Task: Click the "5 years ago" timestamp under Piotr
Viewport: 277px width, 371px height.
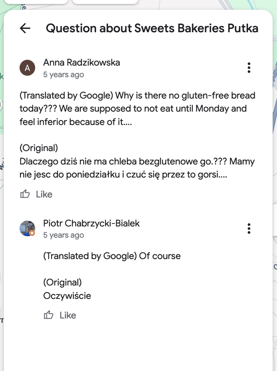Action: click(63, 235)
